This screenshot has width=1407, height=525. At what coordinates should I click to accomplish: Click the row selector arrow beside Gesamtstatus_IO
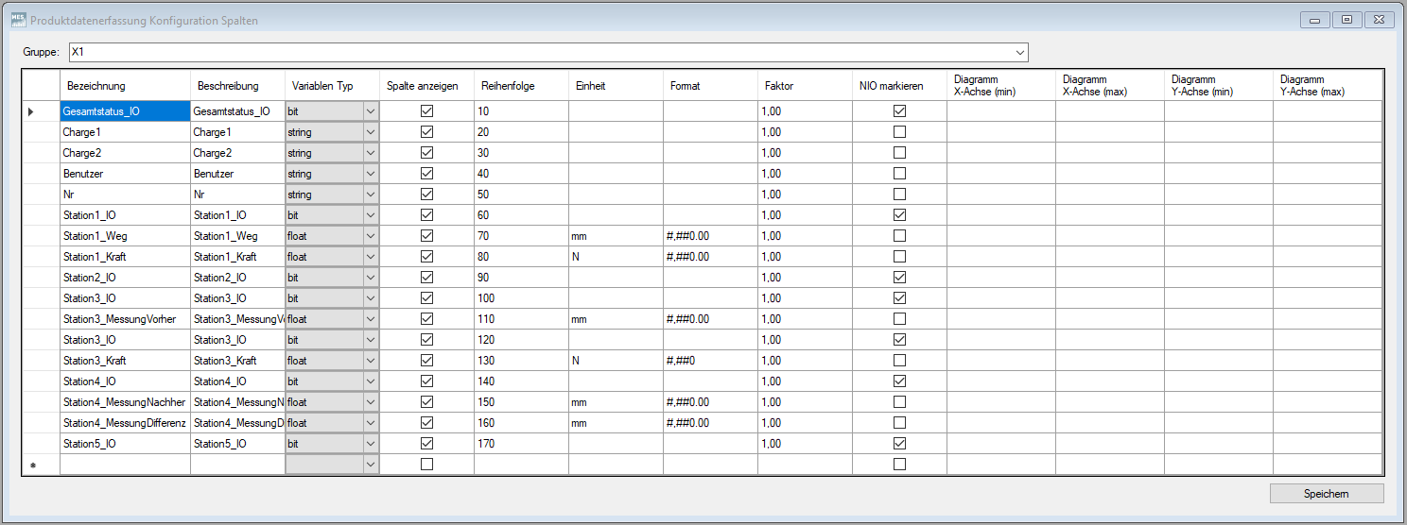[30, 111]
